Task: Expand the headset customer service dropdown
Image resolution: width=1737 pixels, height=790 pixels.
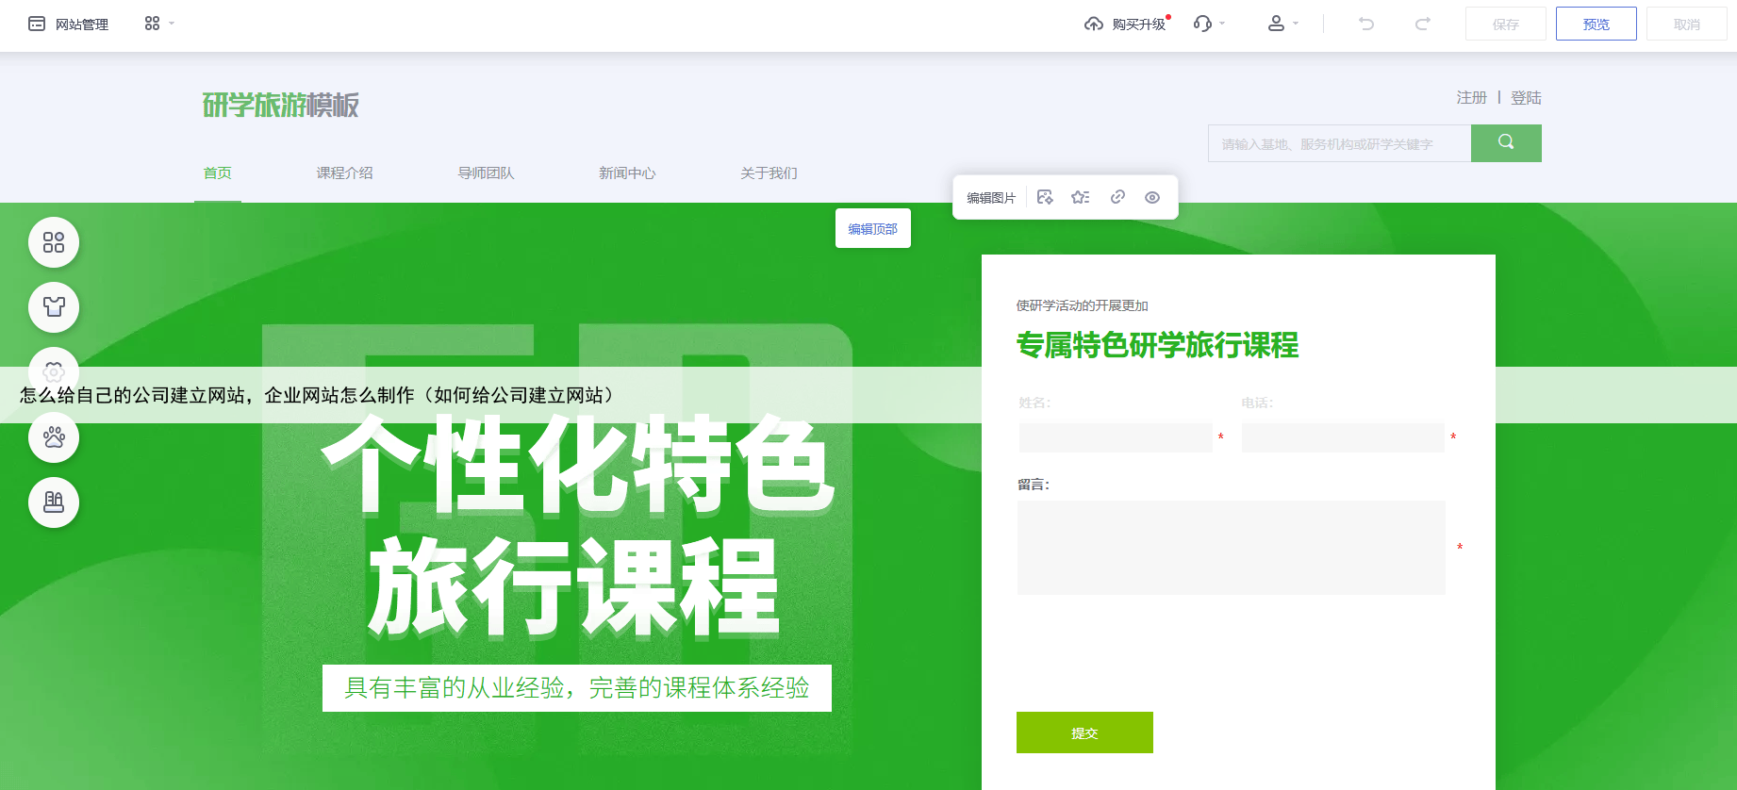Action: pyautogui.click(x=1209, y=24)
